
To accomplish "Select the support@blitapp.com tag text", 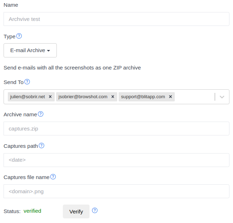I will tap(143, 97).
